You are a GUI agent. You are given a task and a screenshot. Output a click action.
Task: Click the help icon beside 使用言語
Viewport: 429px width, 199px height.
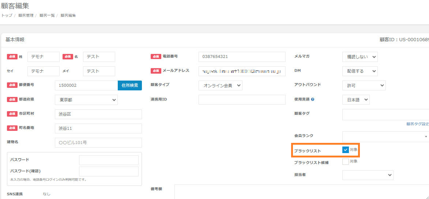pos(313,99)
